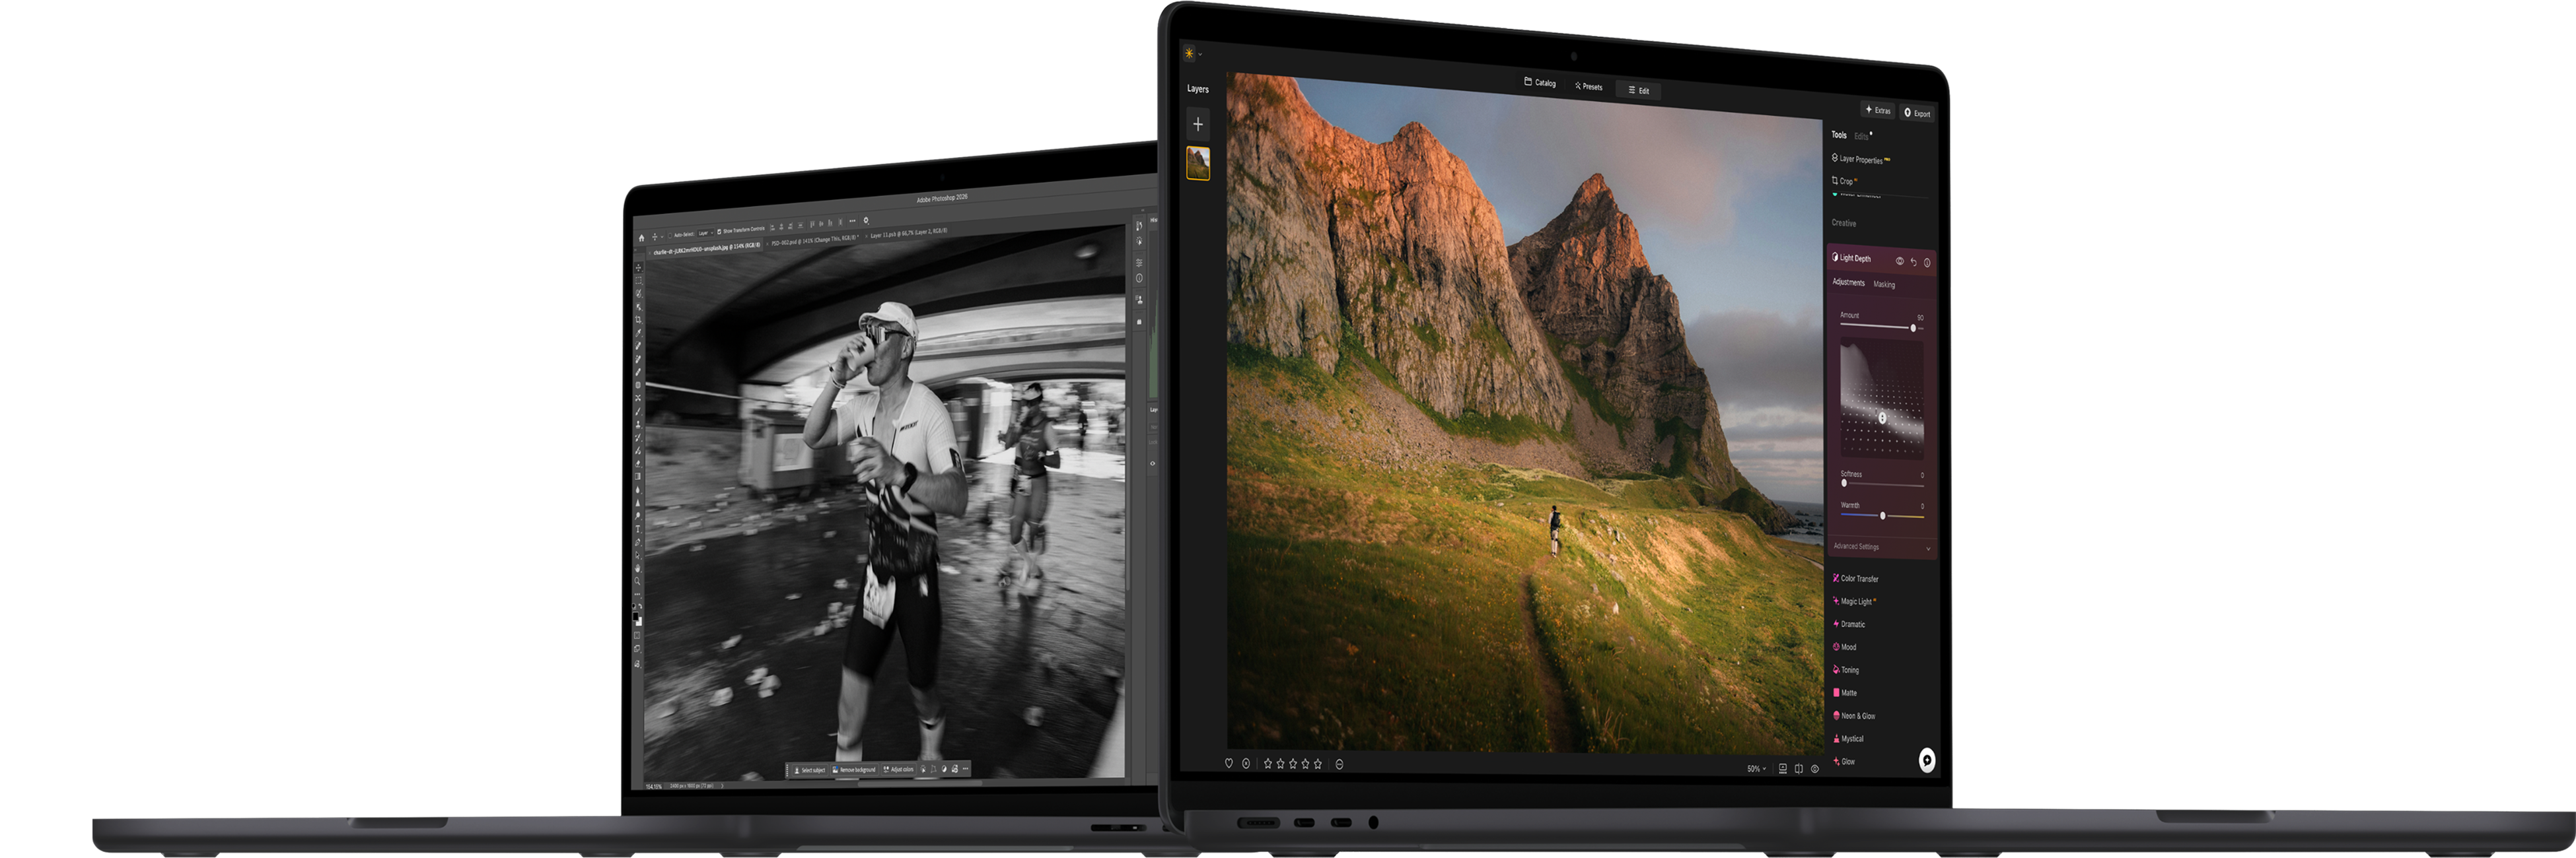Click Select subject in contextual bar
2576x858 pixels.
point(811,770)
